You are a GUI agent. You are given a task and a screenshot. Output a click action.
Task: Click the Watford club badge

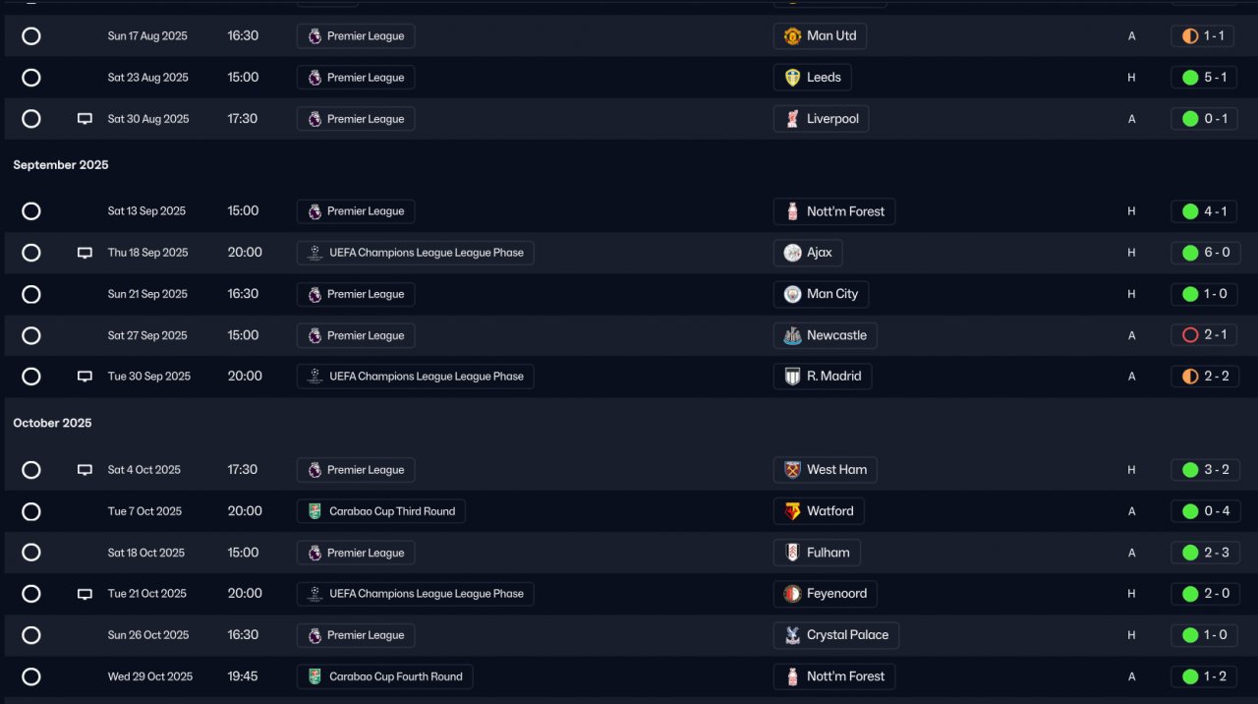792,511
